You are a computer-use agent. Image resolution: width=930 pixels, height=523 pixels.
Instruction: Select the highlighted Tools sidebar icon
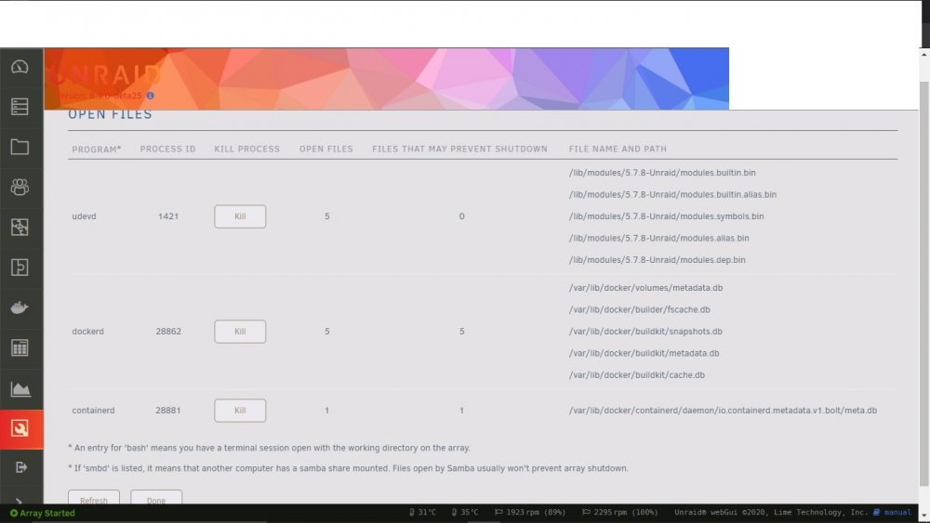21,428
